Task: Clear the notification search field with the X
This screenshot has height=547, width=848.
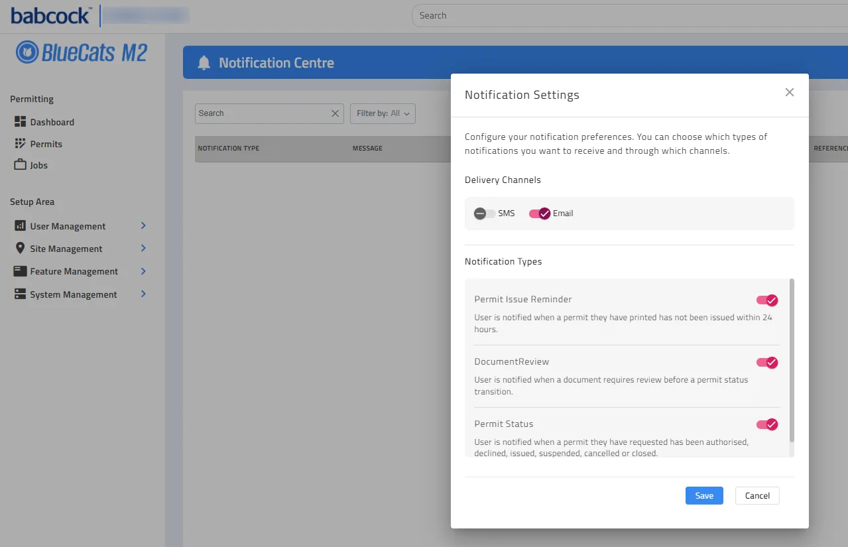Action: pos(335,113)
